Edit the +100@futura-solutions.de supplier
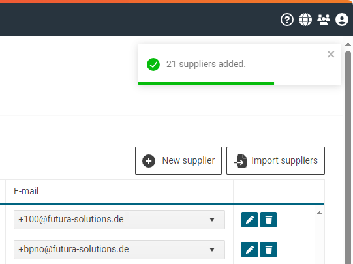The width and height of the screenshot is (353, 264). [249, 220]
